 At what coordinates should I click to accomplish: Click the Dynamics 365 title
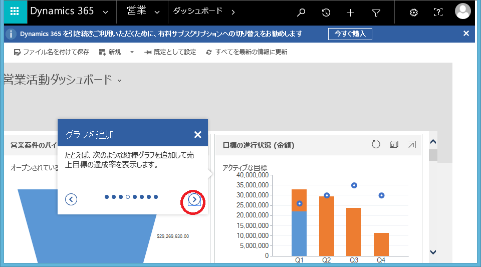pos(62,11)
